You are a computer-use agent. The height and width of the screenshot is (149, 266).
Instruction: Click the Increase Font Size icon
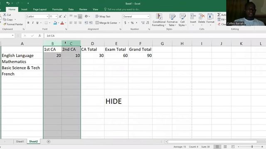tap(60, 17)
